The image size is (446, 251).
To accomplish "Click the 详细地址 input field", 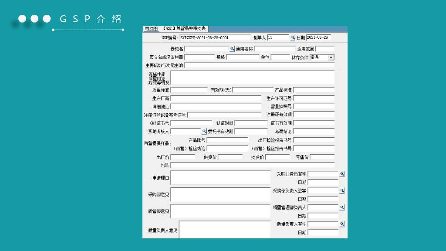I will pos(216,107).
